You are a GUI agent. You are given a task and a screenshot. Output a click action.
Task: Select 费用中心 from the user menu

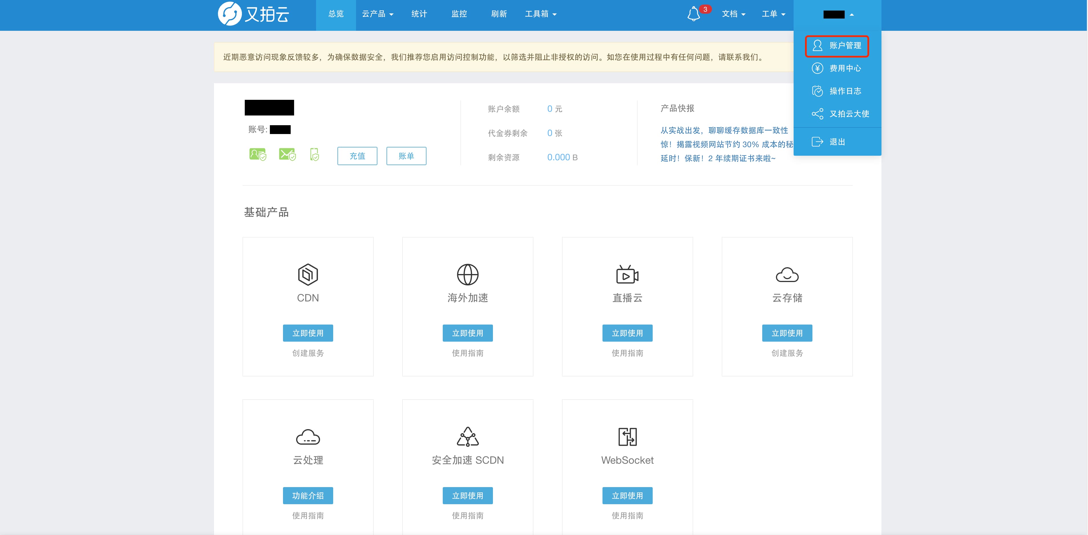tap(837, 68)
